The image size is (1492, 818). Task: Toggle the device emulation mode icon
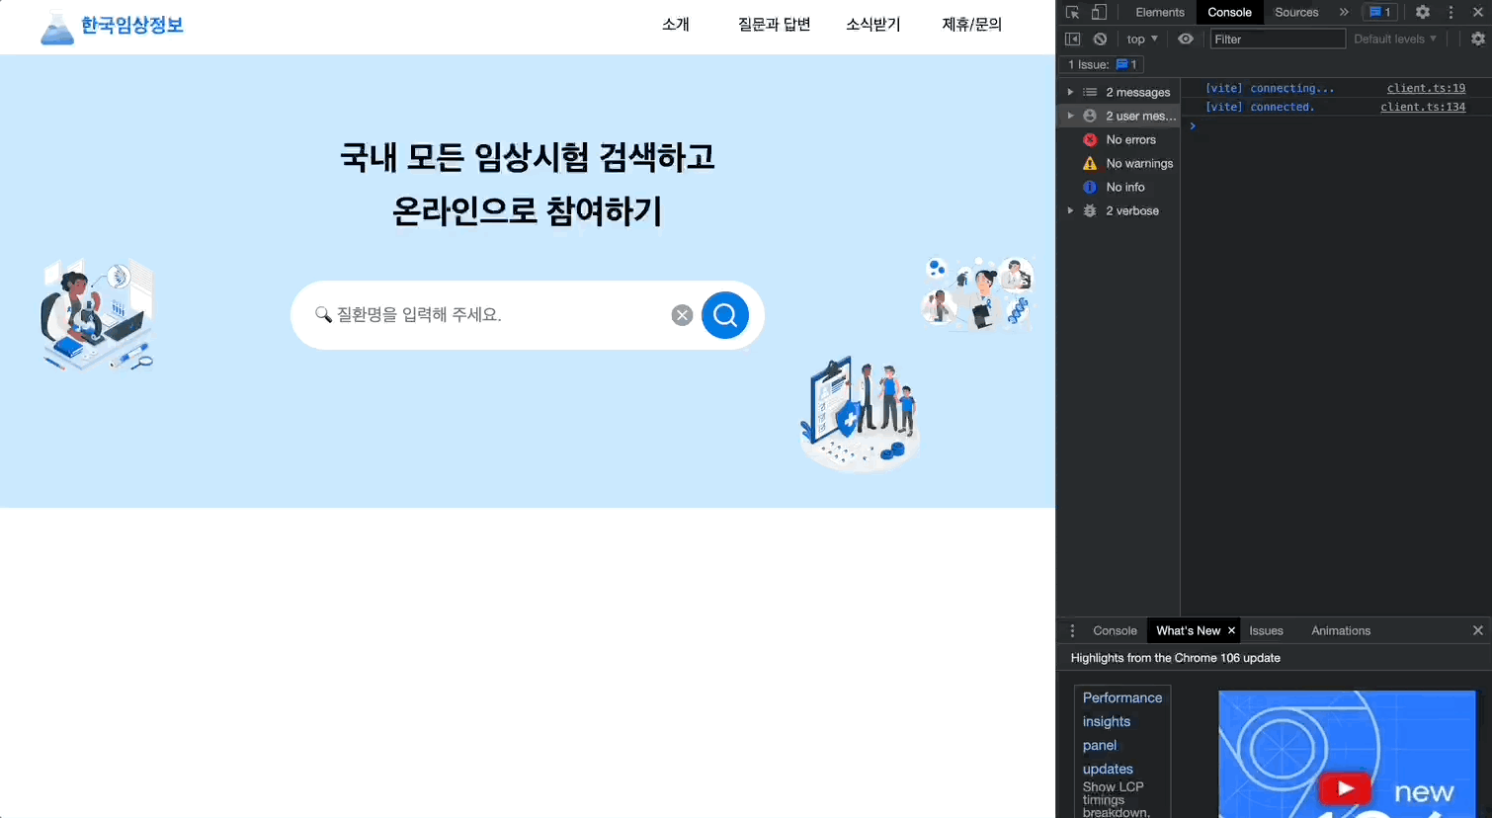1097,12
